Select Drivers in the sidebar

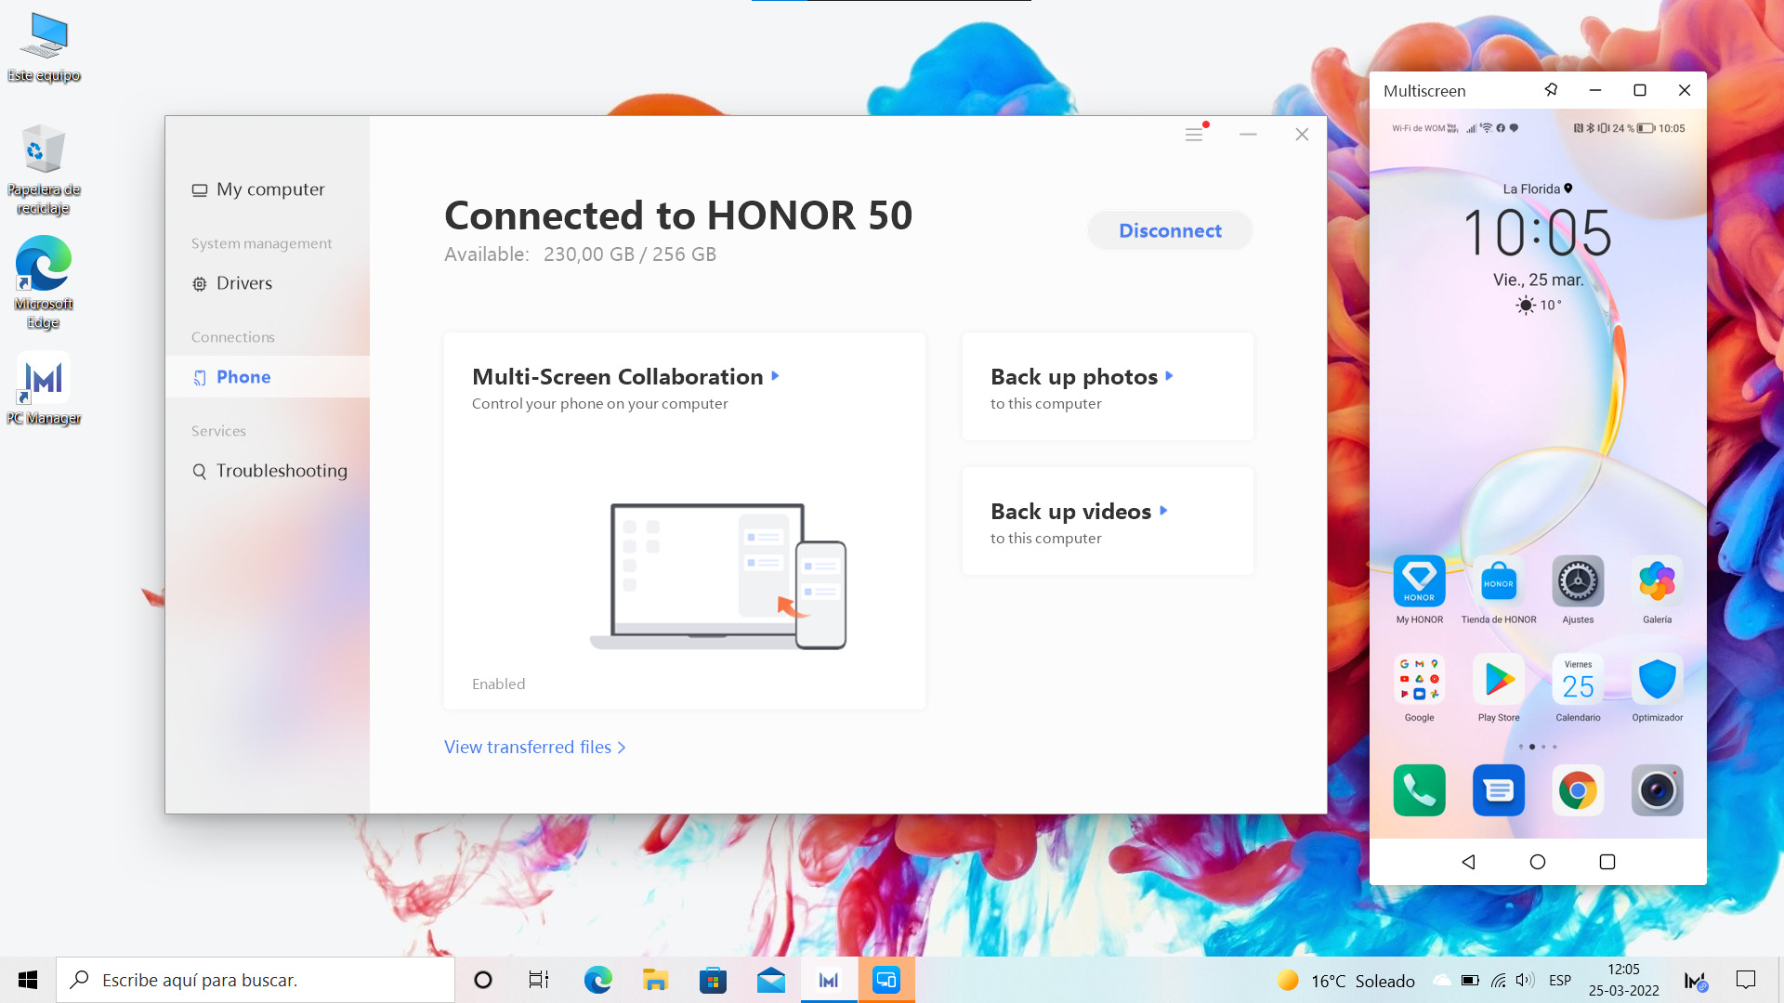tap(243, 283)
